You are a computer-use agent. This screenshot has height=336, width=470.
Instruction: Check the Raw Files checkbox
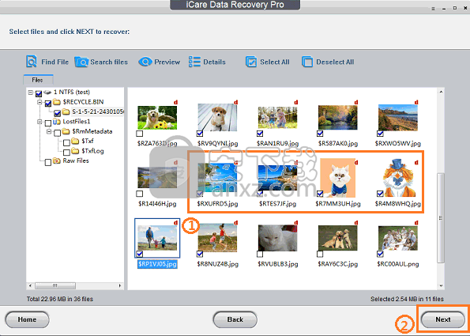pos(48,163)
